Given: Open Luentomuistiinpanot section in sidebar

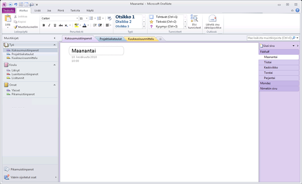Looking at the screenshot, I should [25, 74].
